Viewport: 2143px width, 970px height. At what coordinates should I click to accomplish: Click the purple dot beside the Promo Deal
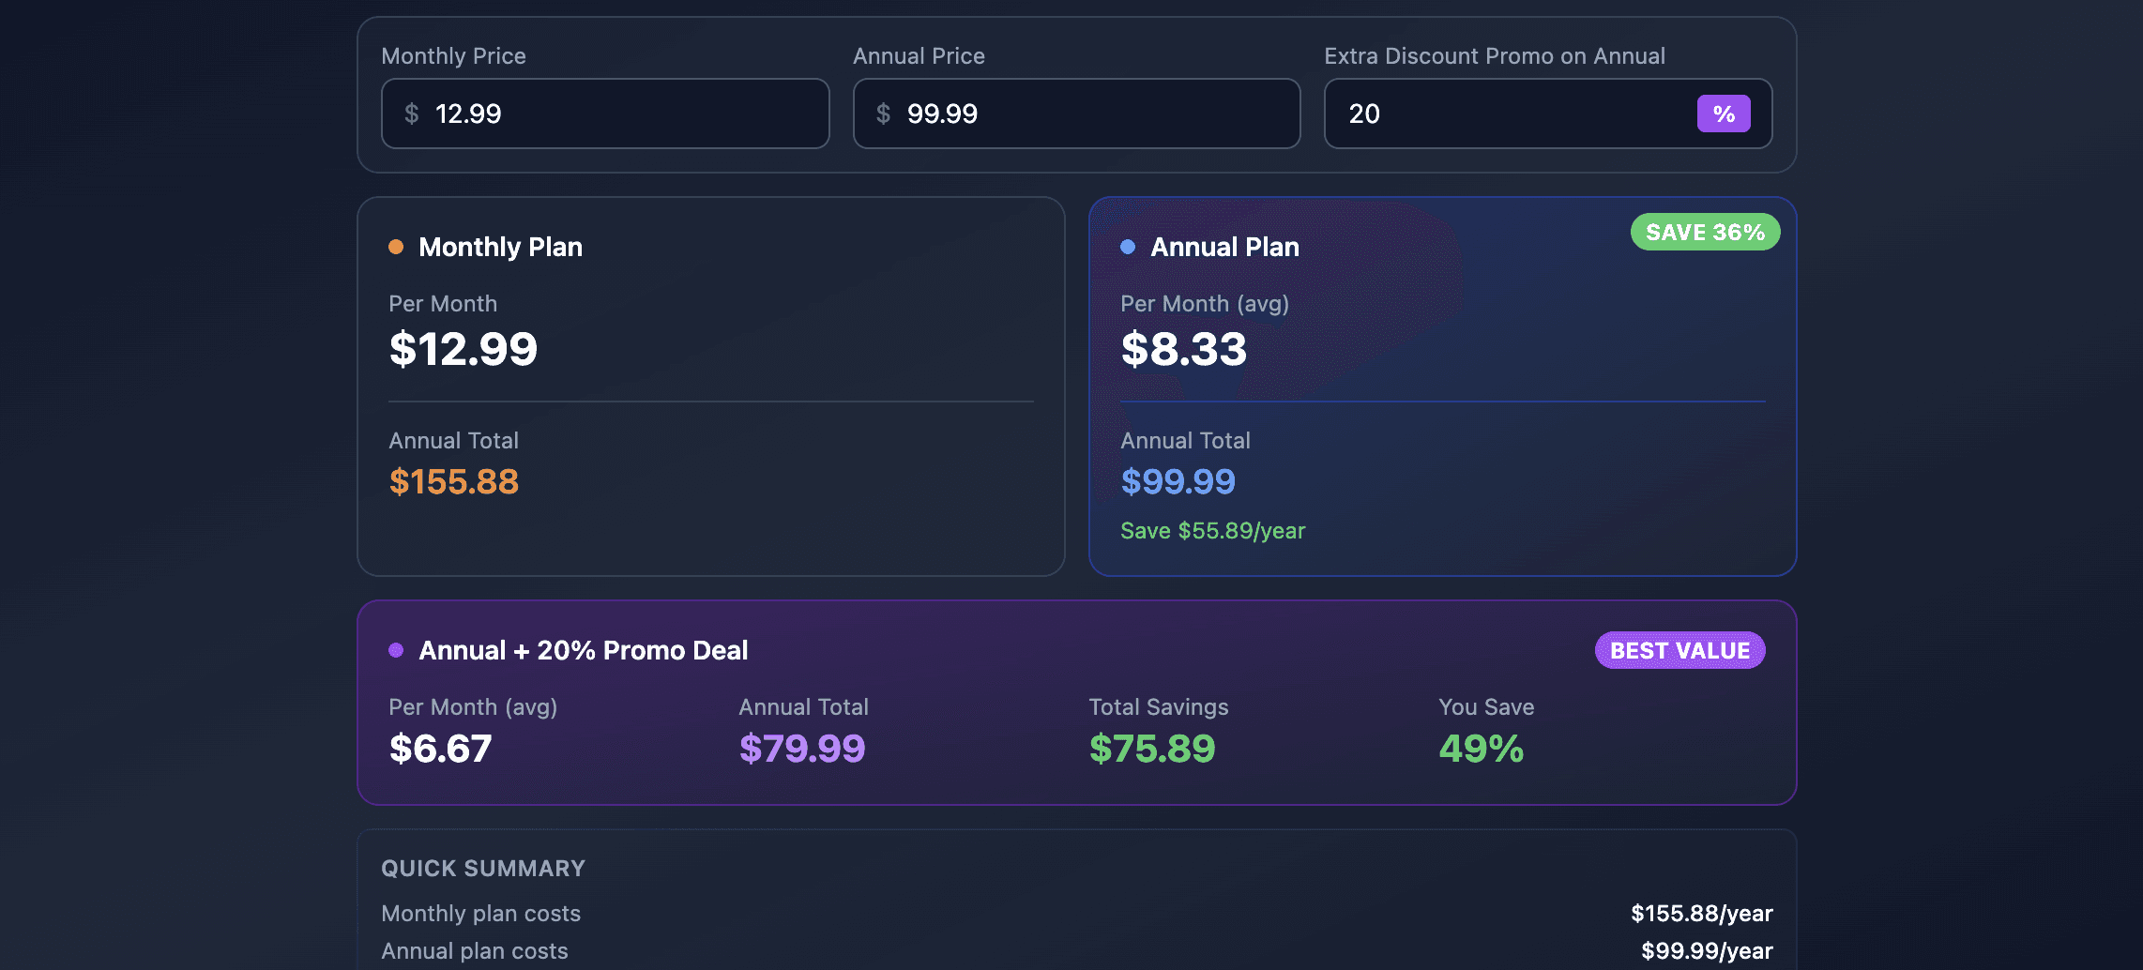click(396, 649)
